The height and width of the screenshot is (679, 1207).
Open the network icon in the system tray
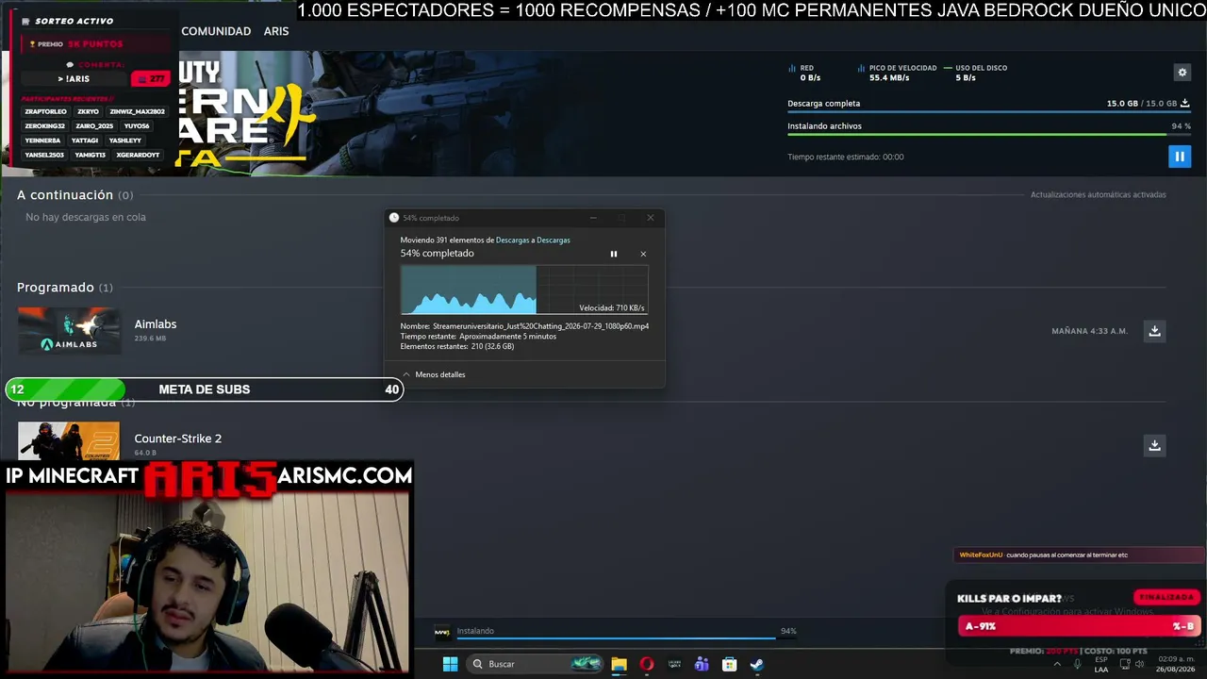[x=1125, y=664]
